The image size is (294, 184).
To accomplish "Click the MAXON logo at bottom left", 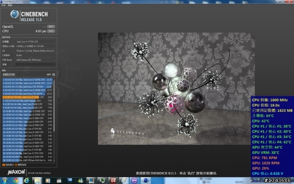I will point(16,172).
